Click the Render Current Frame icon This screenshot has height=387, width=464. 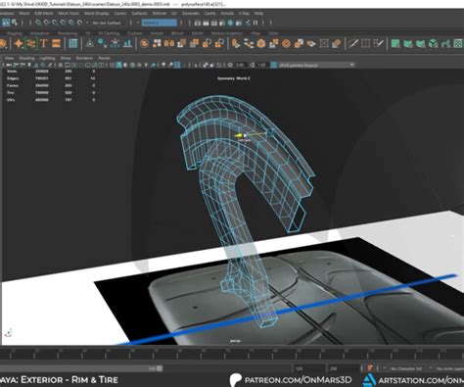pyautogui.click(x=206, y=23)
